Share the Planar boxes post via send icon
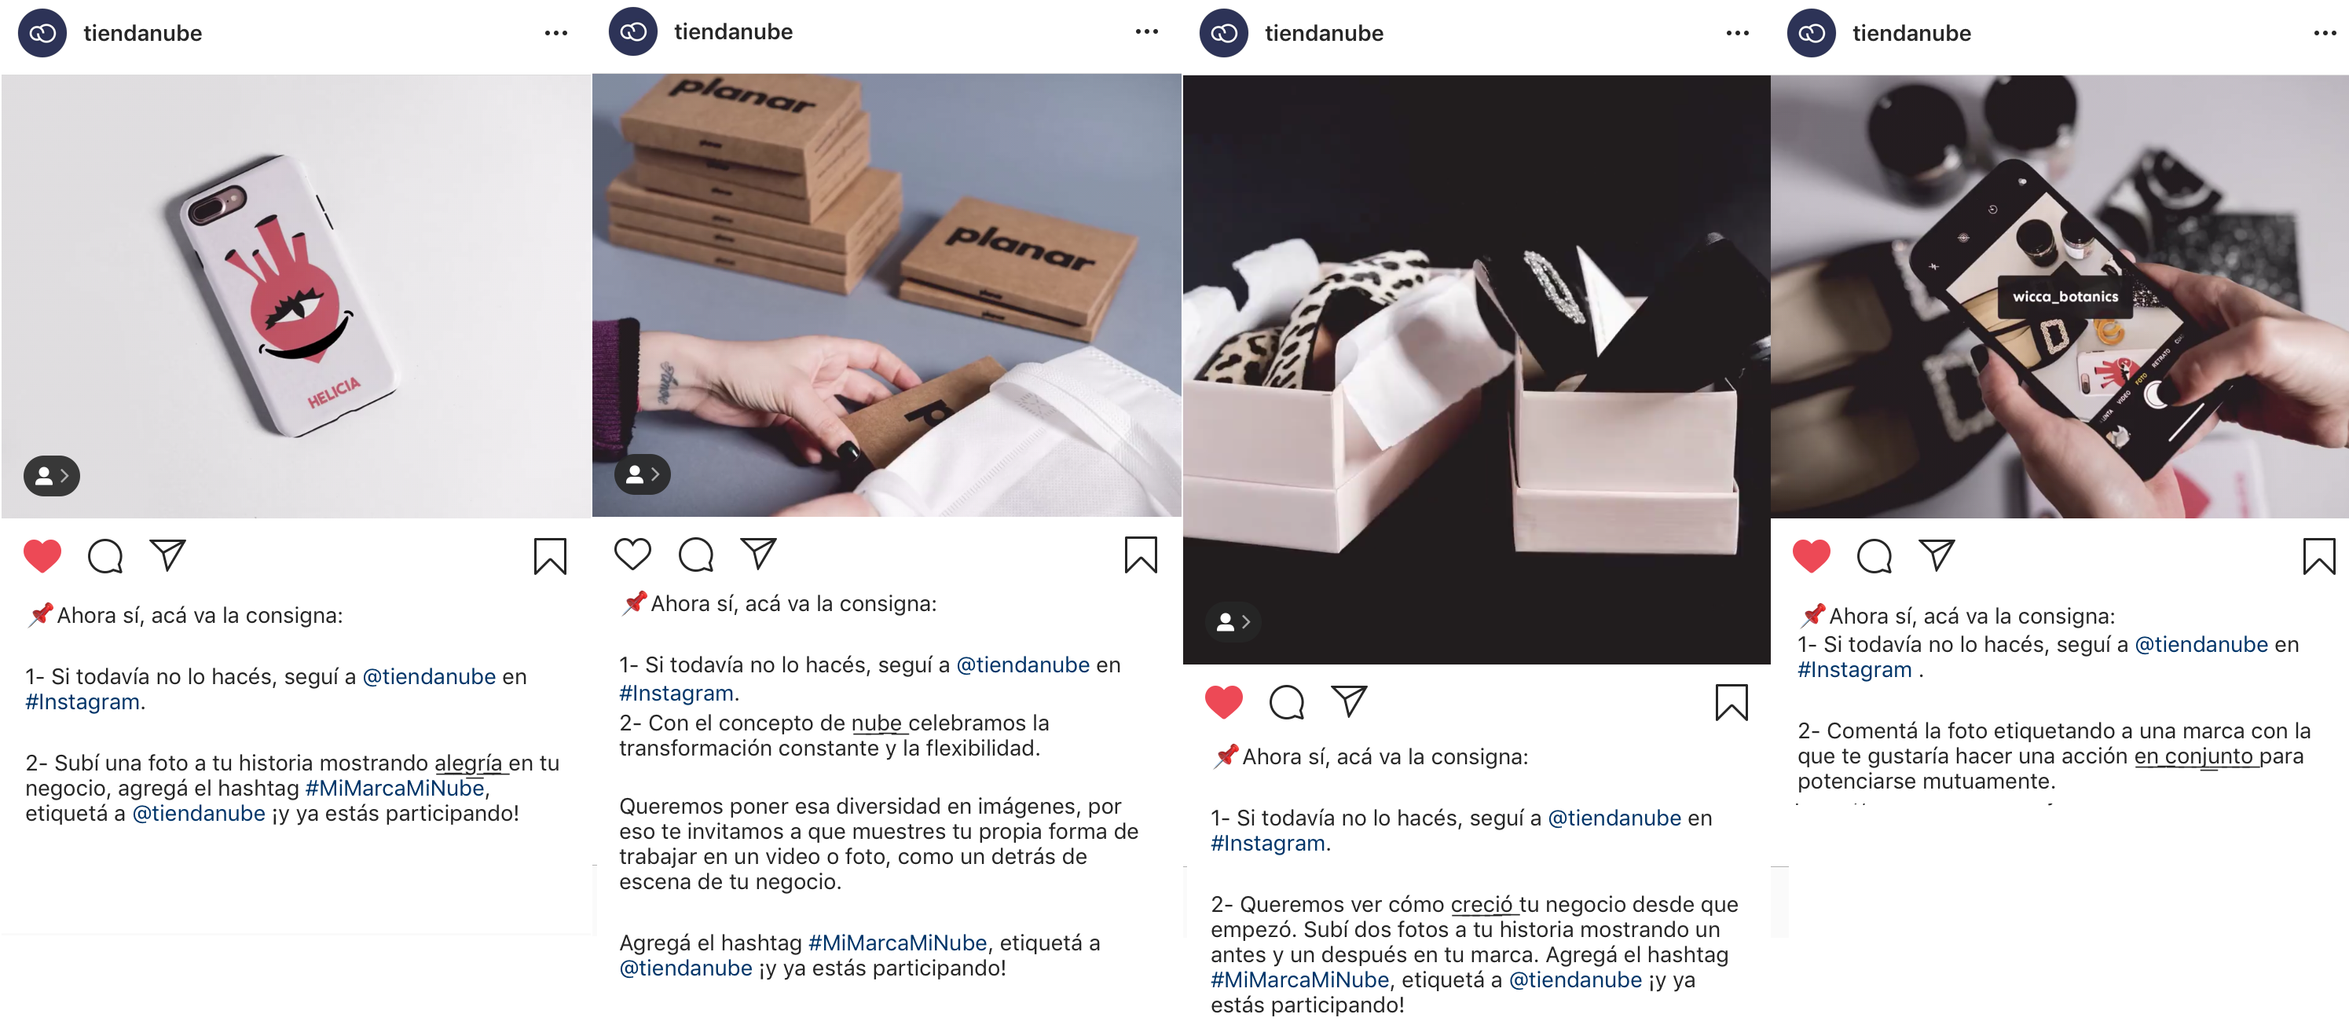This screenshot has width=2349, height=1025. (758, 554)
